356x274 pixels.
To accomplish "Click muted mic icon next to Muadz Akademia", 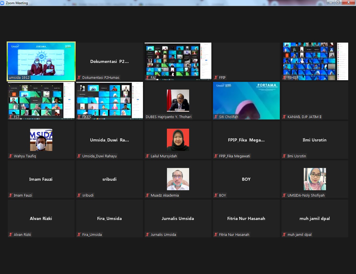I will pyautogui.click(x=148, y=195).
